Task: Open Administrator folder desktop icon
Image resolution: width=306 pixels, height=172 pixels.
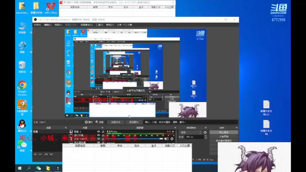Action: coord(22,8)
